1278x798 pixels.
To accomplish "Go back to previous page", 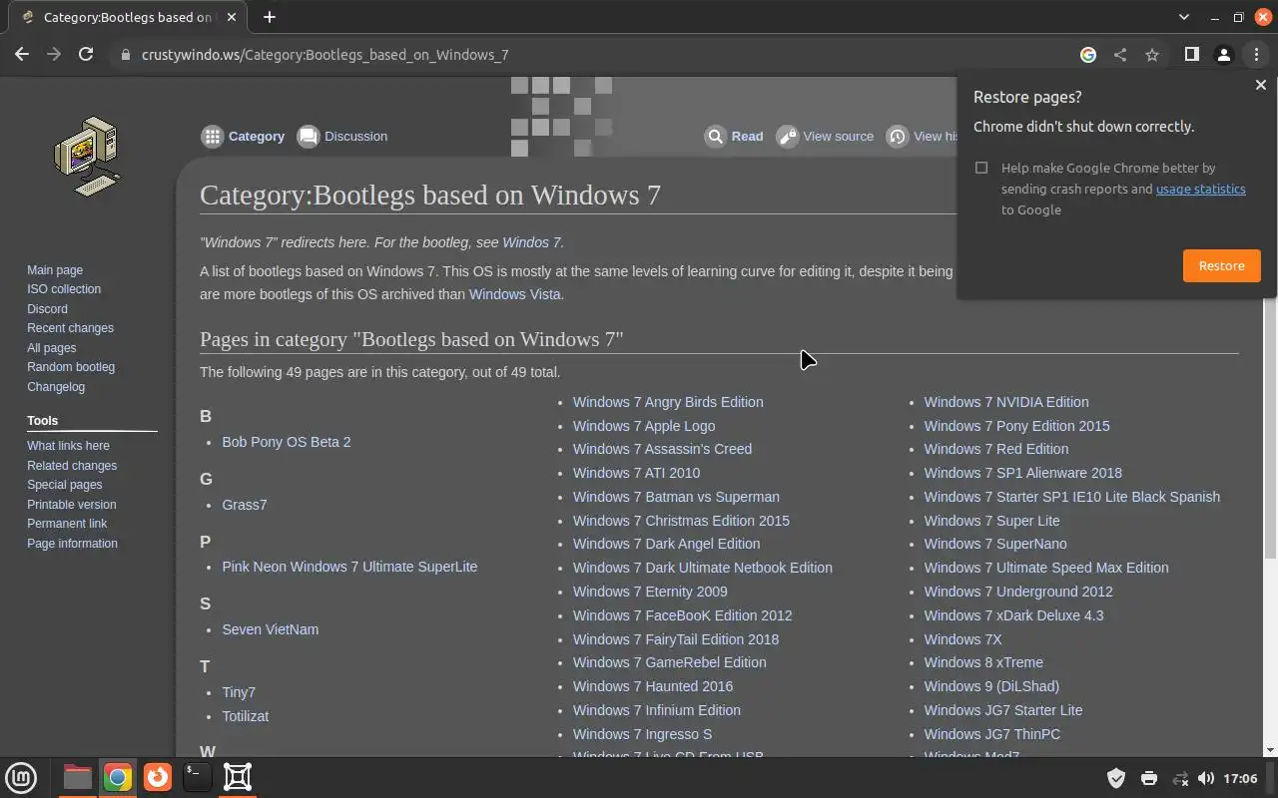I will [22, 55].
